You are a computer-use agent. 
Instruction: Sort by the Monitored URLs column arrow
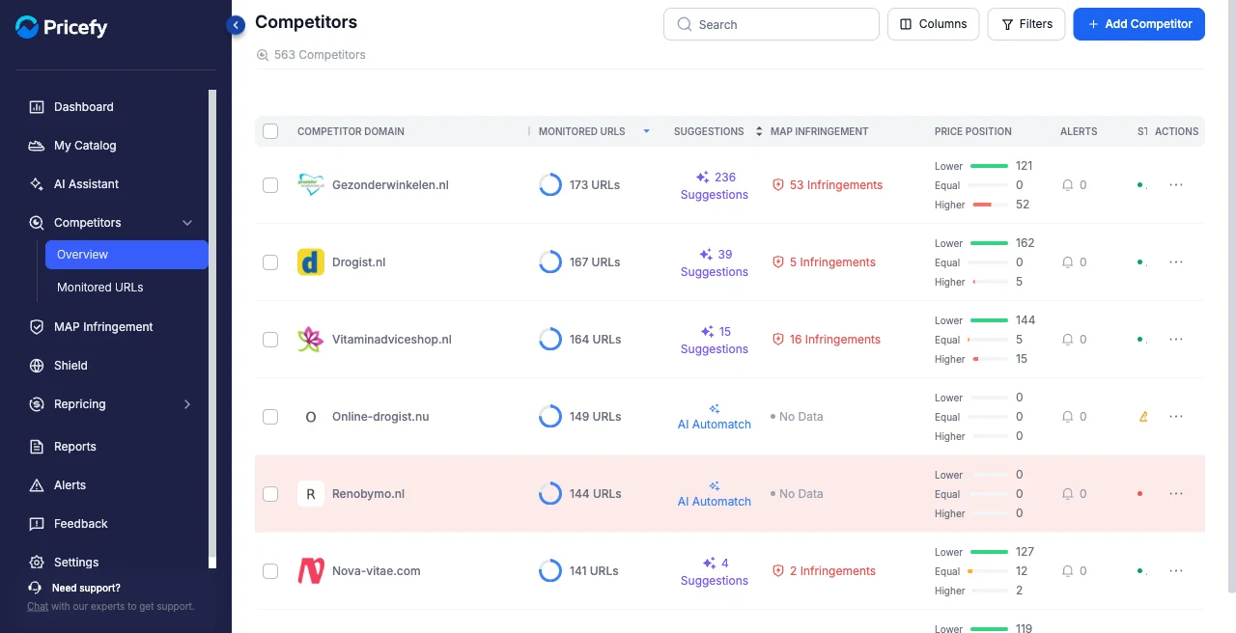pos(647,131)
